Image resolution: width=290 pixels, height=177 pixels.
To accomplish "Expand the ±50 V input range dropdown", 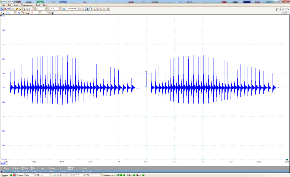I will 14,13.
